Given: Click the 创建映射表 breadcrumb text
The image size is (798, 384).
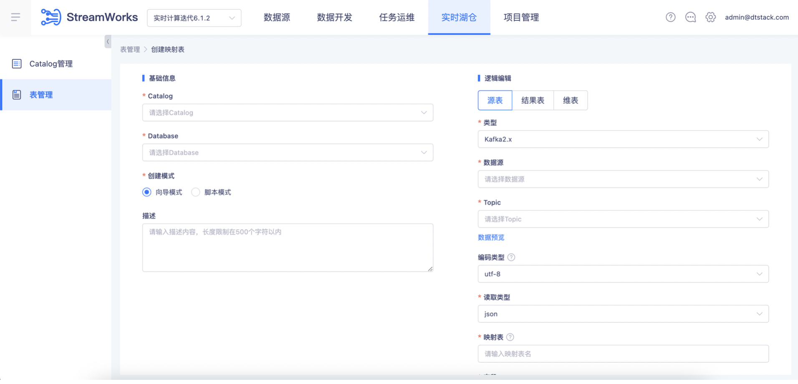Looking at the screenshot, I should click(x=168, y=50).
